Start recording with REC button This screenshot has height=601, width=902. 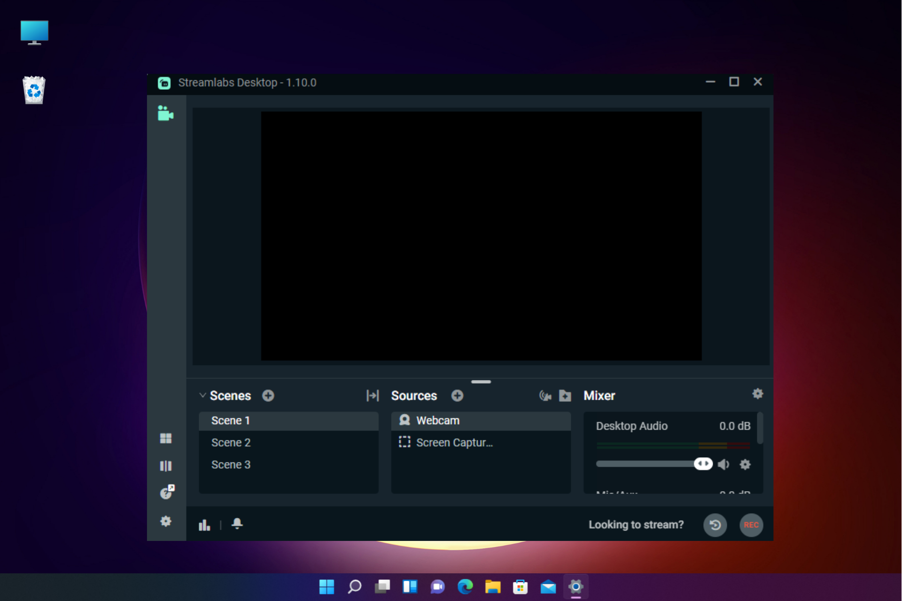[751, 524]
